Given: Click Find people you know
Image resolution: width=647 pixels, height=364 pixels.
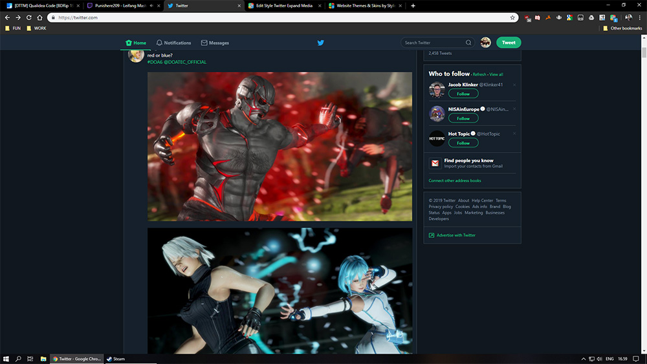Looking at the screenshot, I should click(x=468, y=160).
